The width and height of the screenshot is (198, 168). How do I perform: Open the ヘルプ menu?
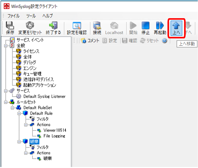pyautogui.click(x=48, y=16)
